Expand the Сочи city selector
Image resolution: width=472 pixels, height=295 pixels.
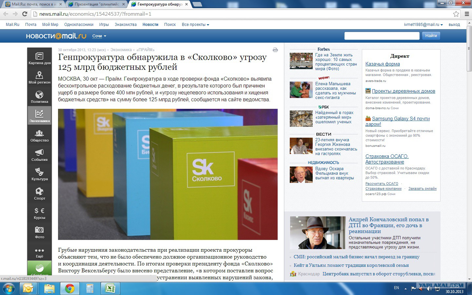[99, 36]
